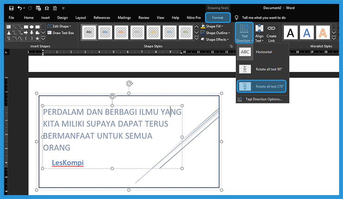
Task: Expand the Shape Styles gallery More arrow
Action: (196, 39)
